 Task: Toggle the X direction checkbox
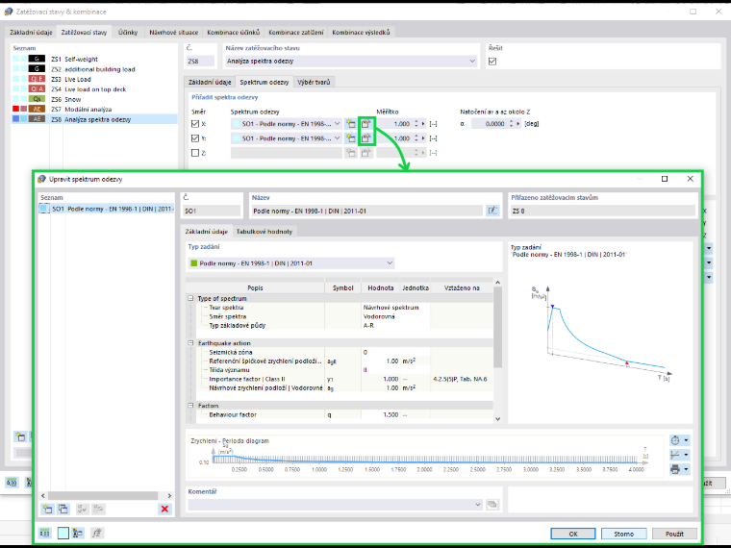coord(195,124)
